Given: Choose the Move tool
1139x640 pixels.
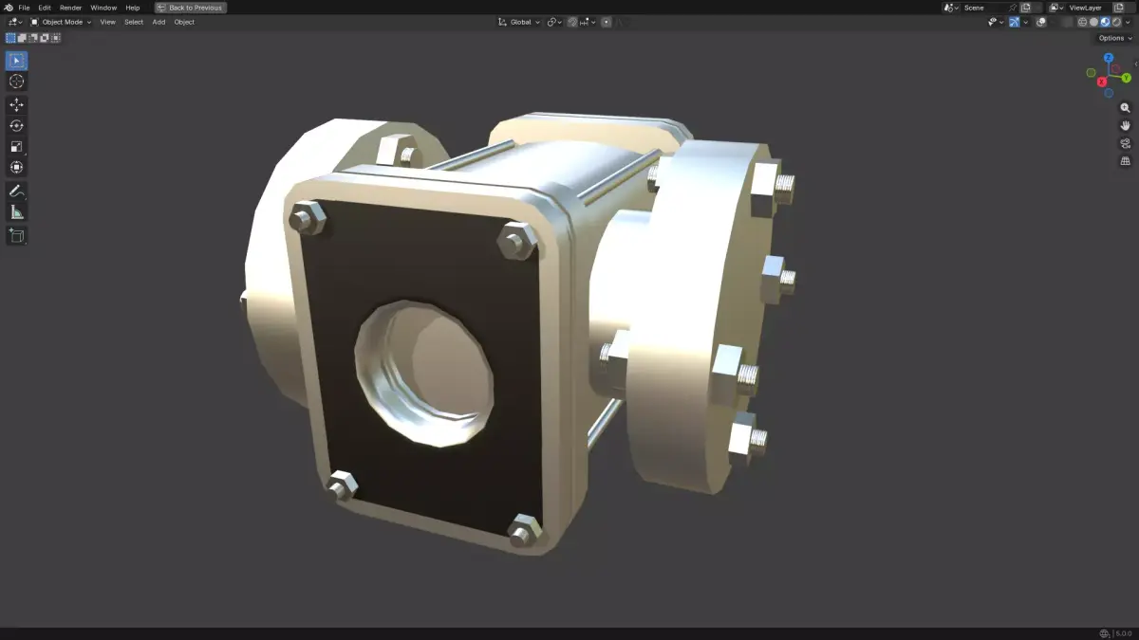Looking at the screenshot, I should pos(16,104).
